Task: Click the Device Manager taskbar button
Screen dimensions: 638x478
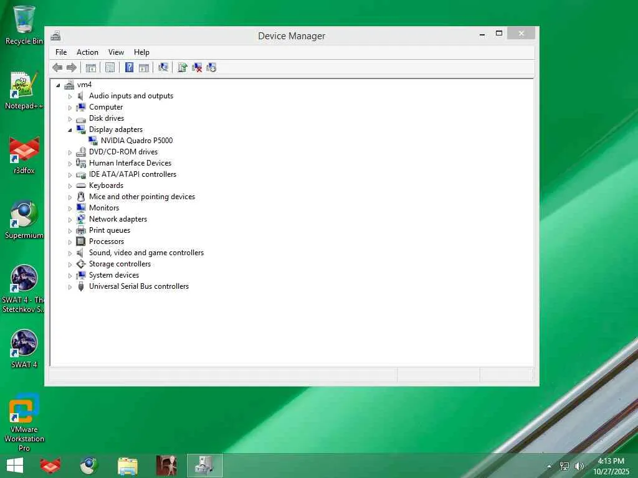Action: [x=204, y=466]
